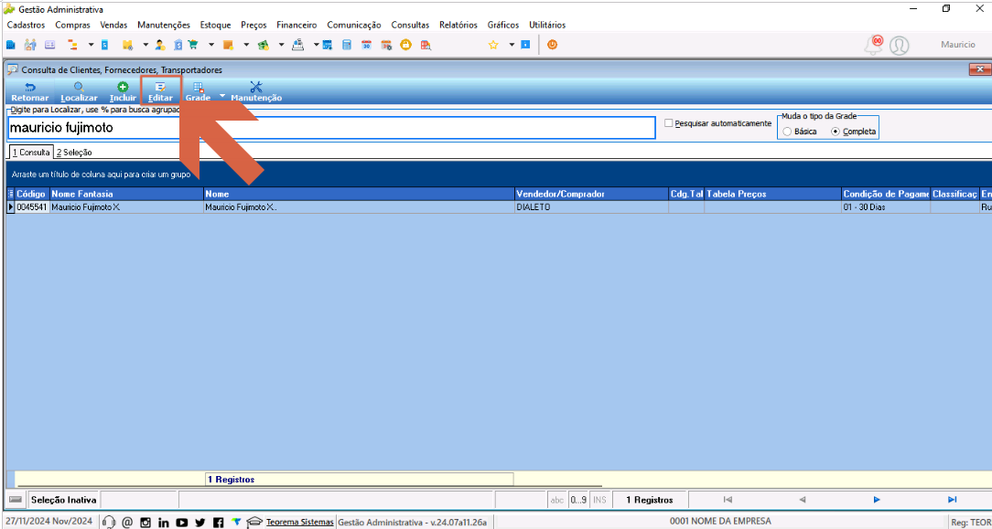Switch to the 2 Seleção tab
This screenshot has width=992, height=529.
pyautogui.click(x=74, y=153)
